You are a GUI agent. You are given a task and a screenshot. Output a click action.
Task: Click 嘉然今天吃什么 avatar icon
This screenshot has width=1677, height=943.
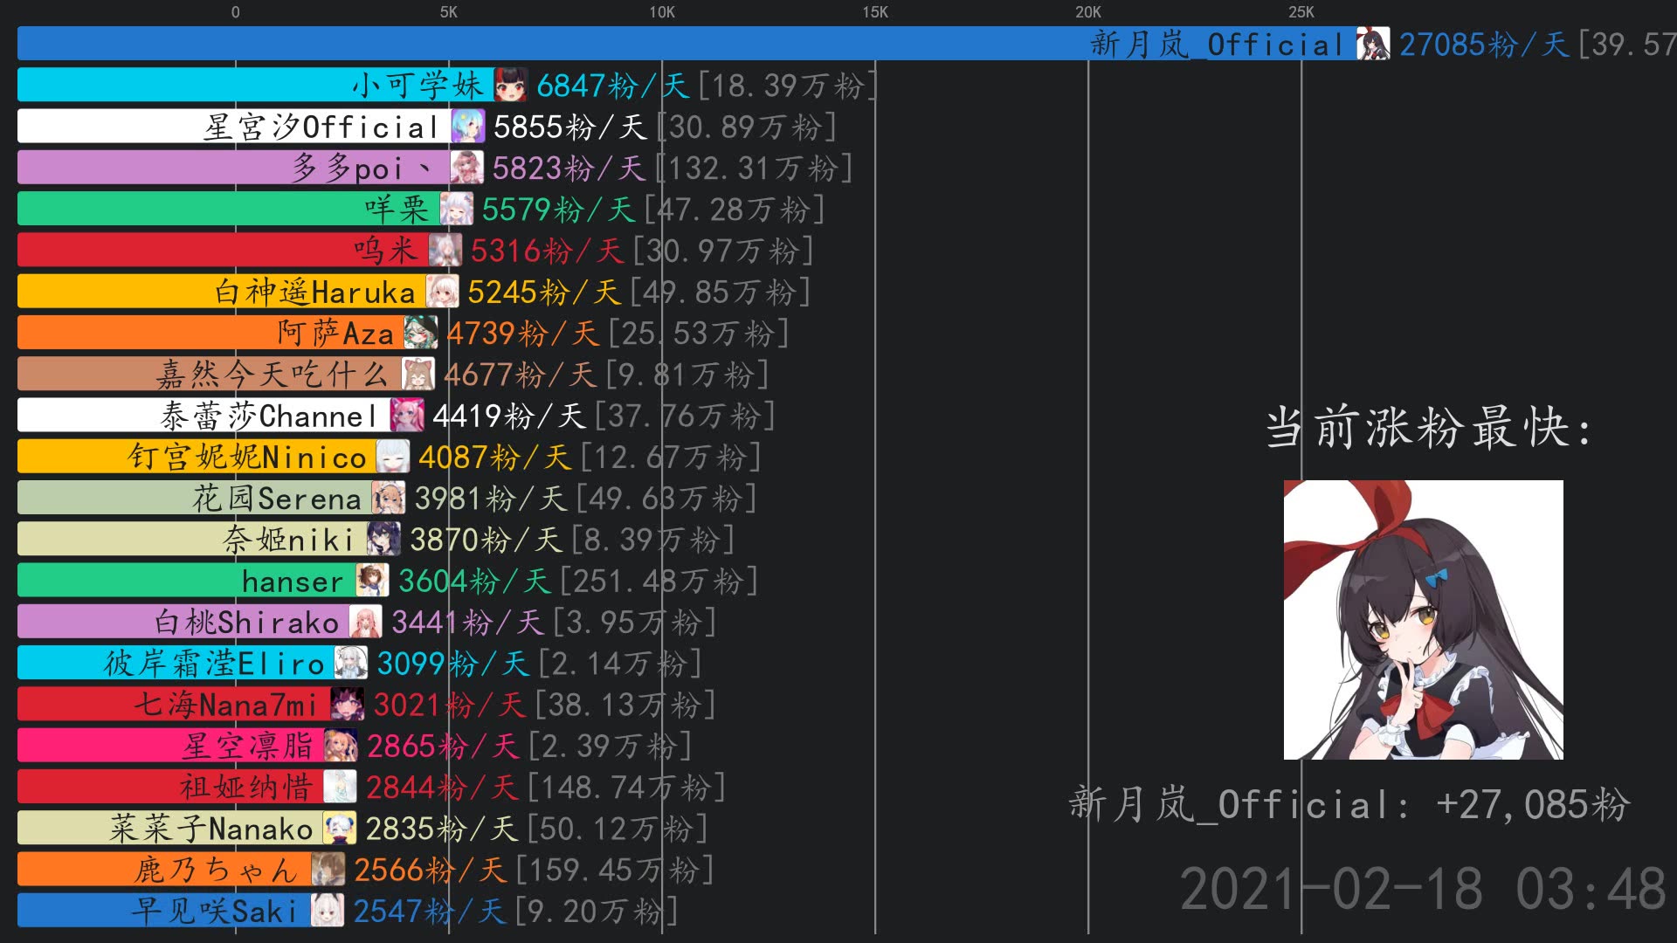click(418, 374)
